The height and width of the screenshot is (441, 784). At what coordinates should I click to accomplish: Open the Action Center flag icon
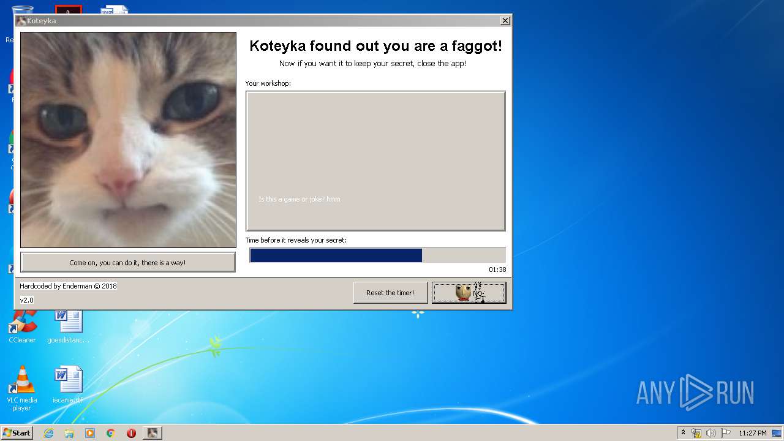coord(725,433)
